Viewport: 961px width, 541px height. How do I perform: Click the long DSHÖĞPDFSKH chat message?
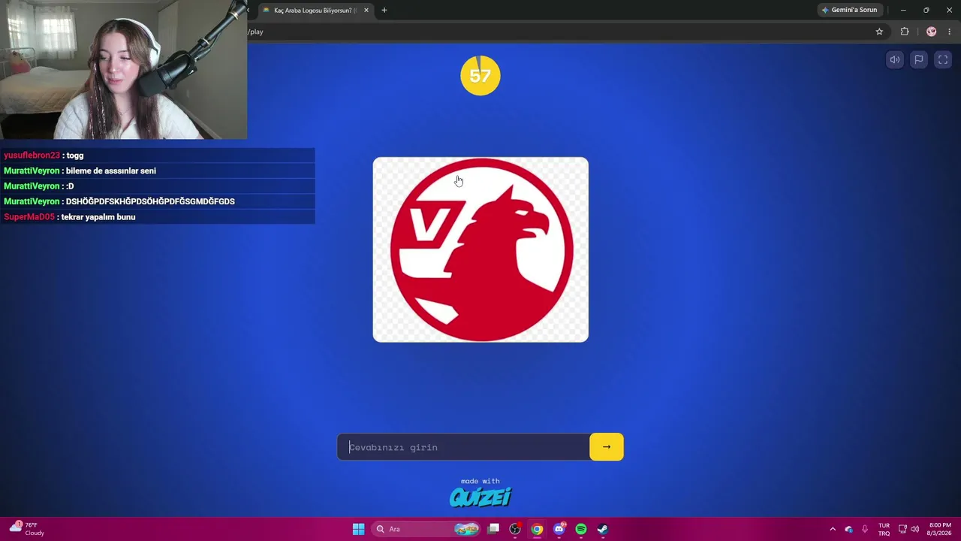[x=150, y=201]
